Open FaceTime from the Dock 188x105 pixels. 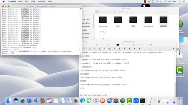(89, 101)
